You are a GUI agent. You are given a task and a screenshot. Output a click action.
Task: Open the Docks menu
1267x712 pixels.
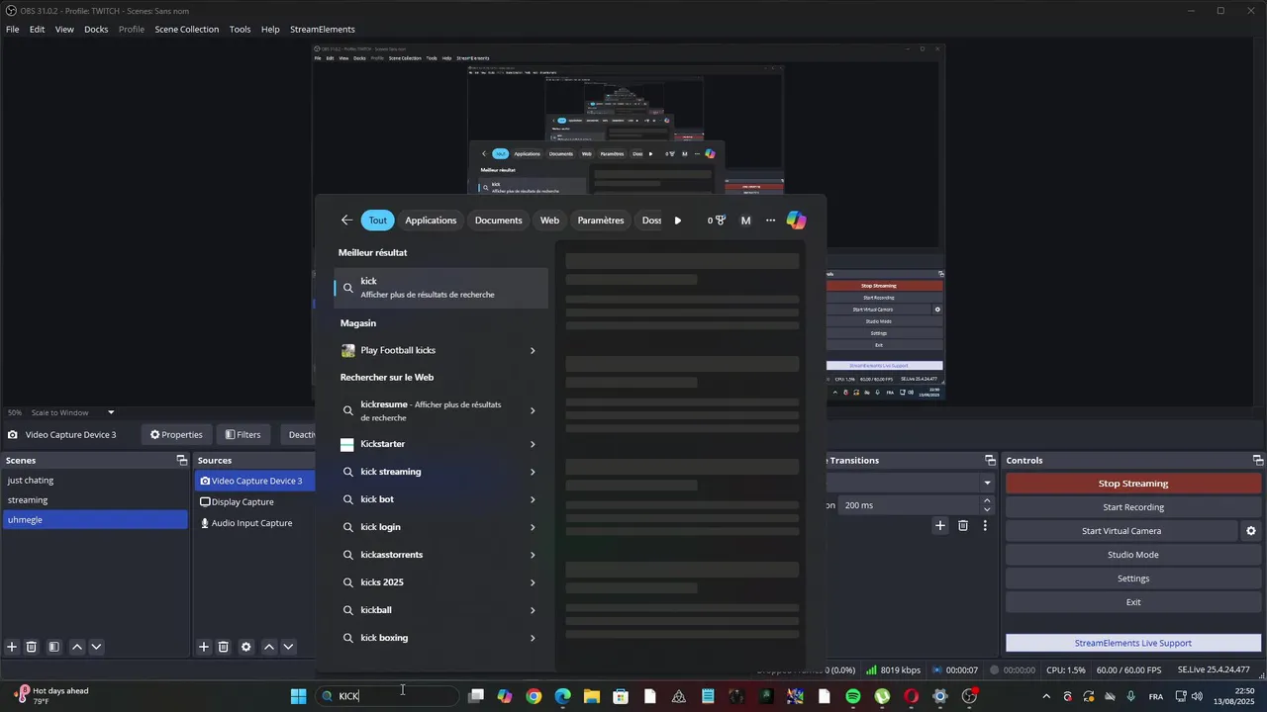coord(96,30)
